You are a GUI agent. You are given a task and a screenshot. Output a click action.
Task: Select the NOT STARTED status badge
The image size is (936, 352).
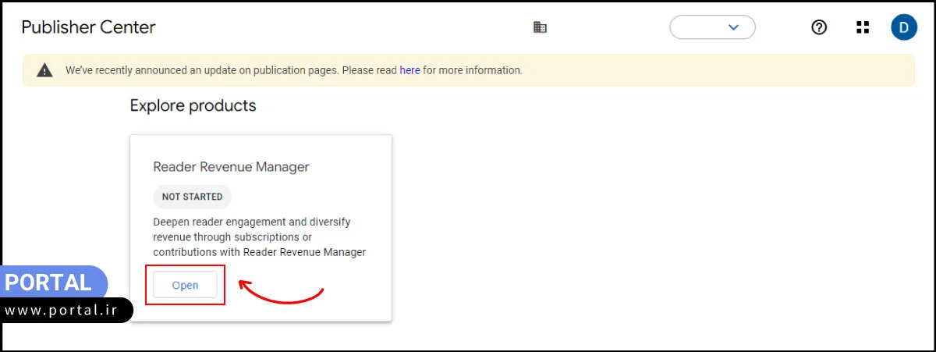[x=192, y=197]
